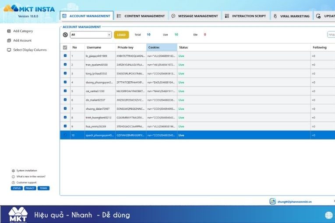Click the search input box at top right
This screenshot has height=223, width=335.
click(x=331, y=35)
